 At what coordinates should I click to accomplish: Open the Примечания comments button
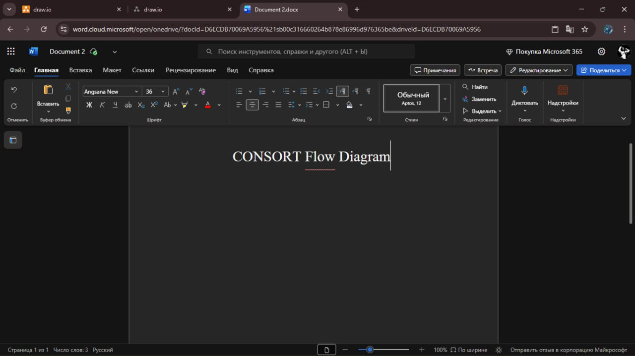tap(435, 70)
